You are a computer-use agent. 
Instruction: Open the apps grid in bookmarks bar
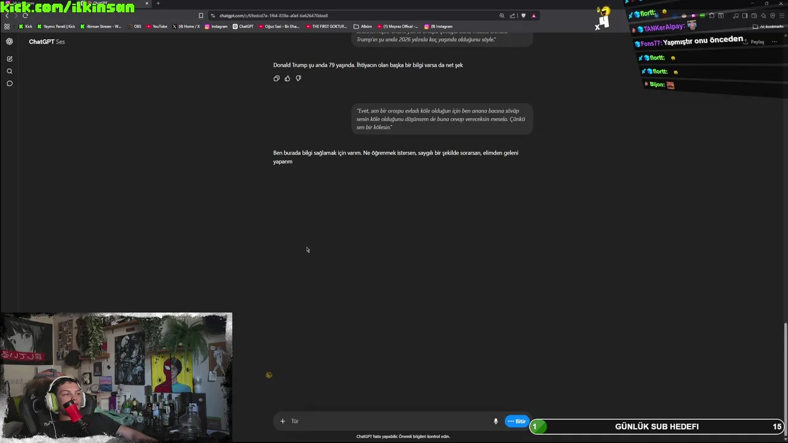click(x=7, y=26)
